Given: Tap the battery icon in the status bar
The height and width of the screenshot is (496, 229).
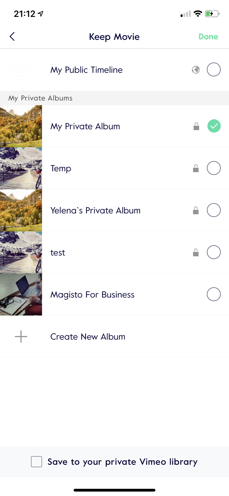Looking at the screenshot, I should click(212, 14).
